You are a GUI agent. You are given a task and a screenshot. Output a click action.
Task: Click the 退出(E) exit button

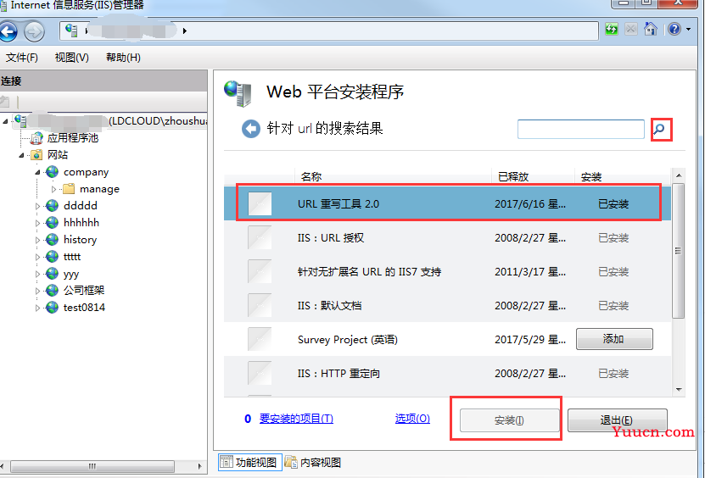click(617, 420)
